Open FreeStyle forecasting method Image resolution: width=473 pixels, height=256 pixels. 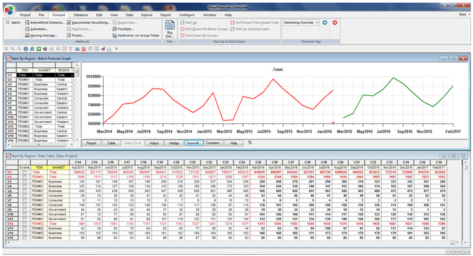[x=123, y=29]
